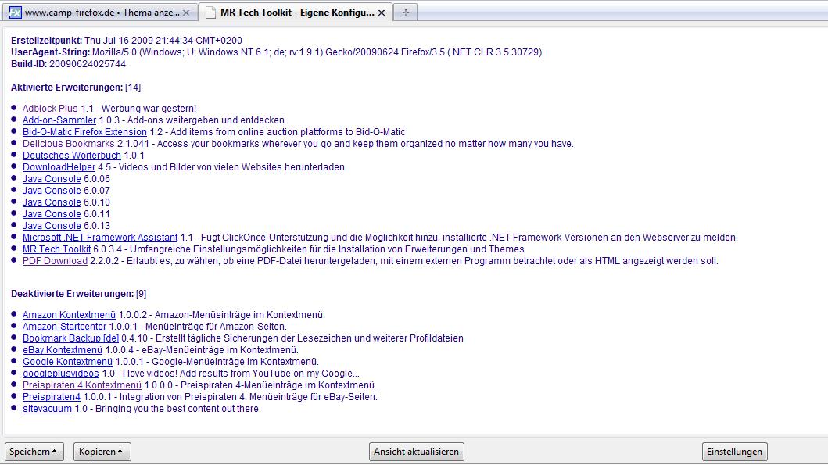Screen dimensions: 828x465
Task: Open the PDF Download link
Action: (x=55, y=261)
